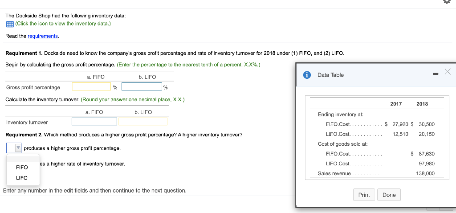Select the 138,000 sales revenue value
Image resolution: width=456 pixels, height=213 pixels.
point(425,173)
